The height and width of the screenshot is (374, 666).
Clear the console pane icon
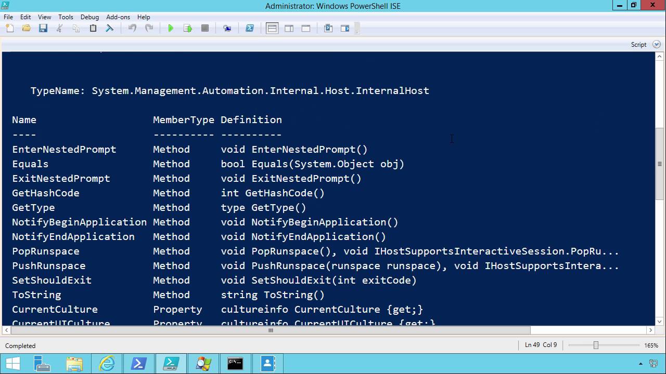coord(110,29)
